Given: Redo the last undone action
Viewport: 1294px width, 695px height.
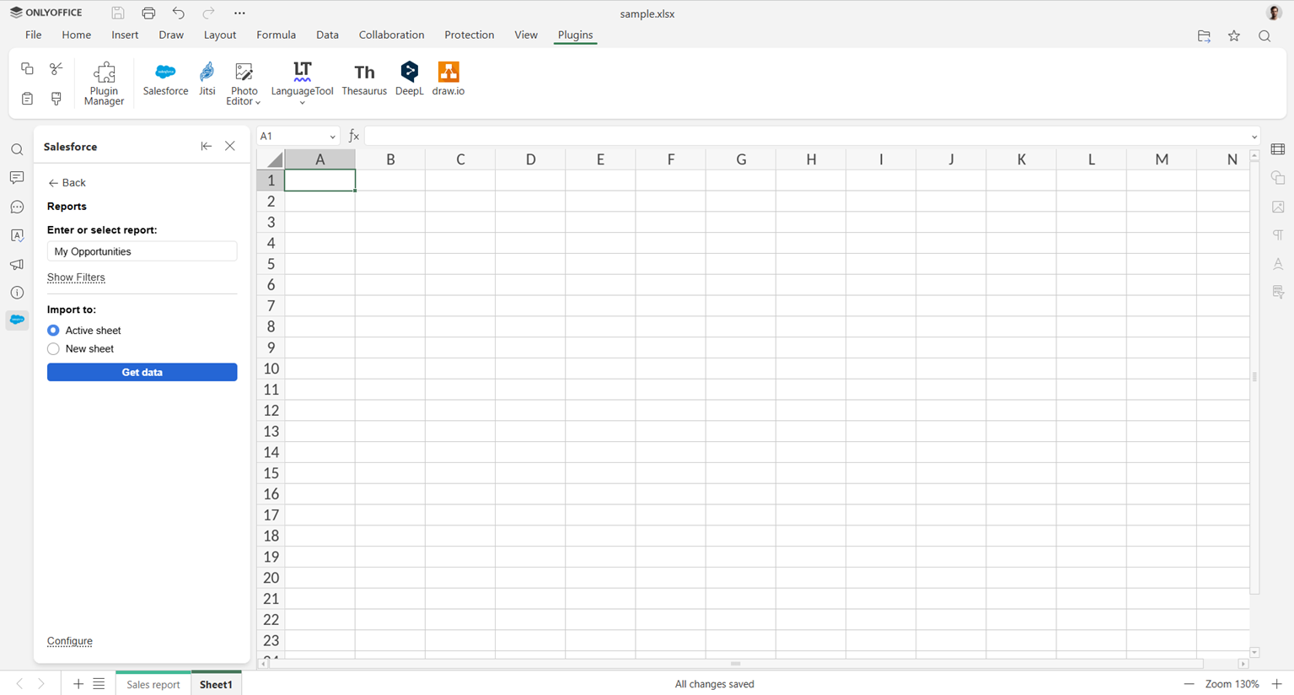Looking at the screenshot, I should (x=209, y=13).
